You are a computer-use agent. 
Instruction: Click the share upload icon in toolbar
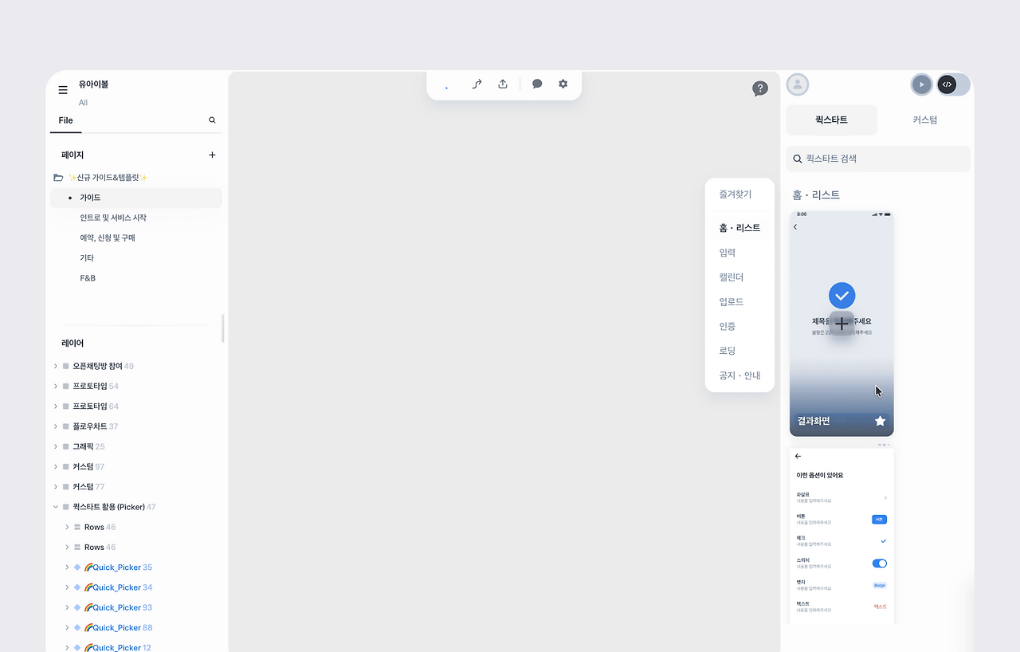coord(503,84)
